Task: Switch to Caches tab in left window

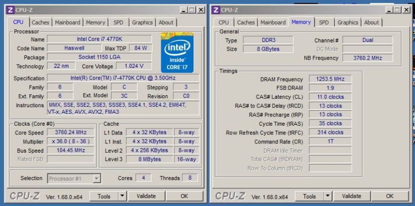Action: (40, 22)
